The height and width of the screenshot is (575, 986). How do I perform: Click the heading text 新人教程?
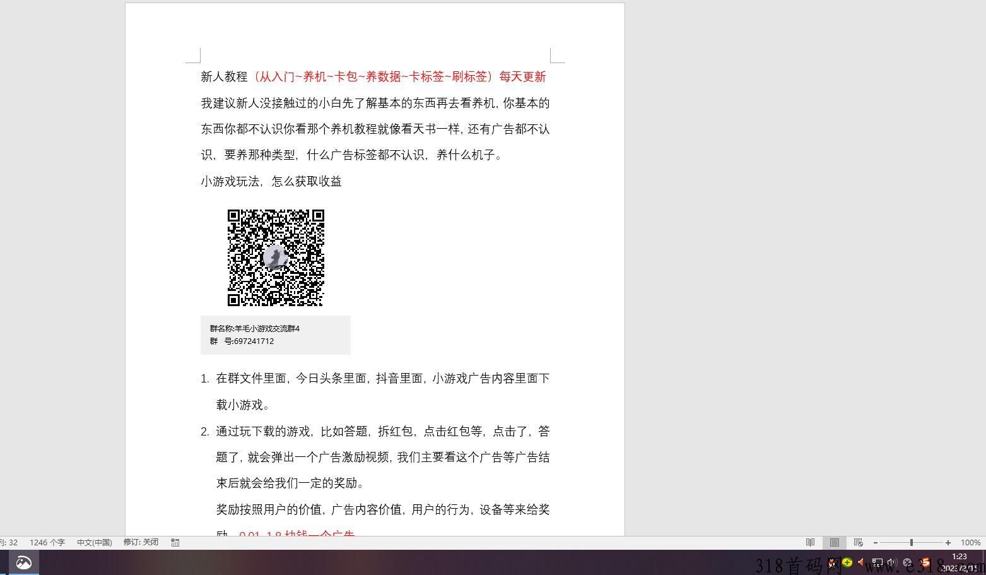[225, 76]
